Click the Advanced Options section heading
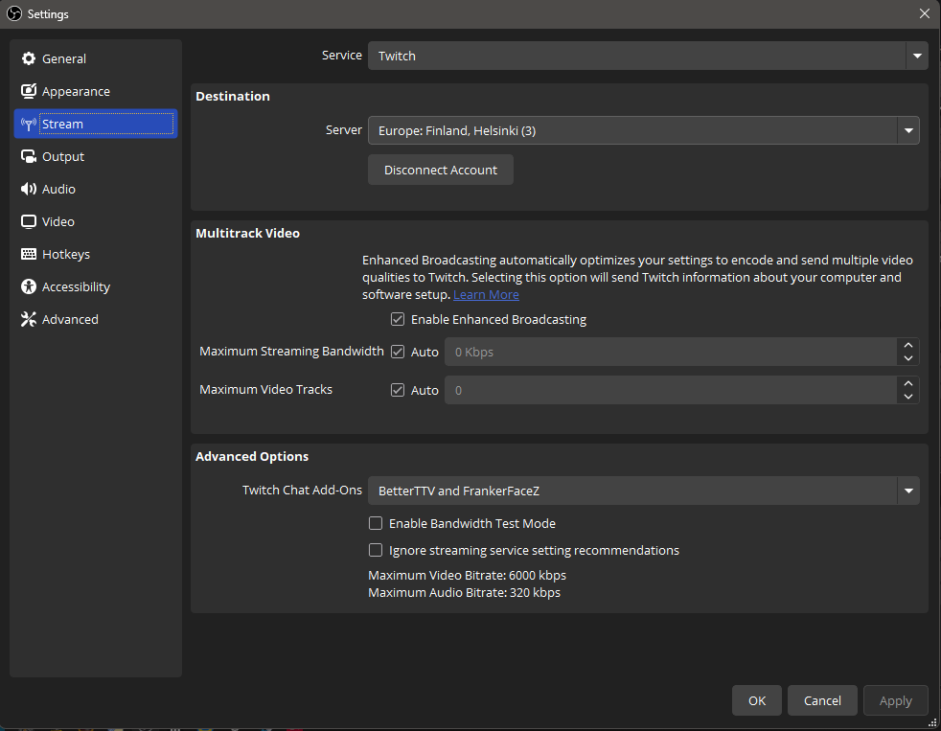 click(x=252, y=456)
